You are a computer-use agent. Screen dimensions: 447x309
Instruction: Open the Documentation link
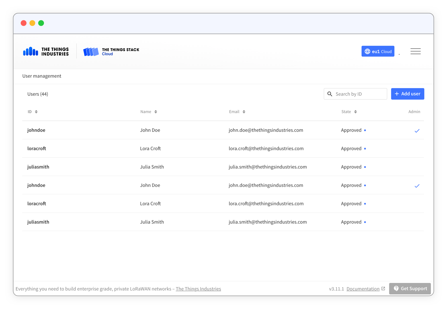click(363, 289)
